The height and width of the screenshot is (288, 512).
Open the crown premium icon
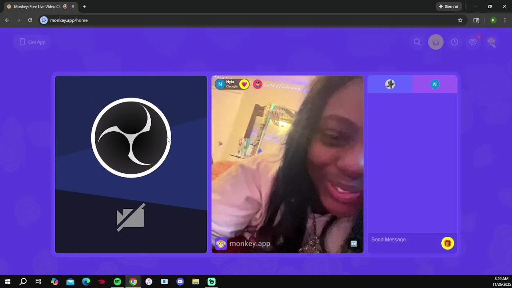pyautogui.click(x=436, y=42)
